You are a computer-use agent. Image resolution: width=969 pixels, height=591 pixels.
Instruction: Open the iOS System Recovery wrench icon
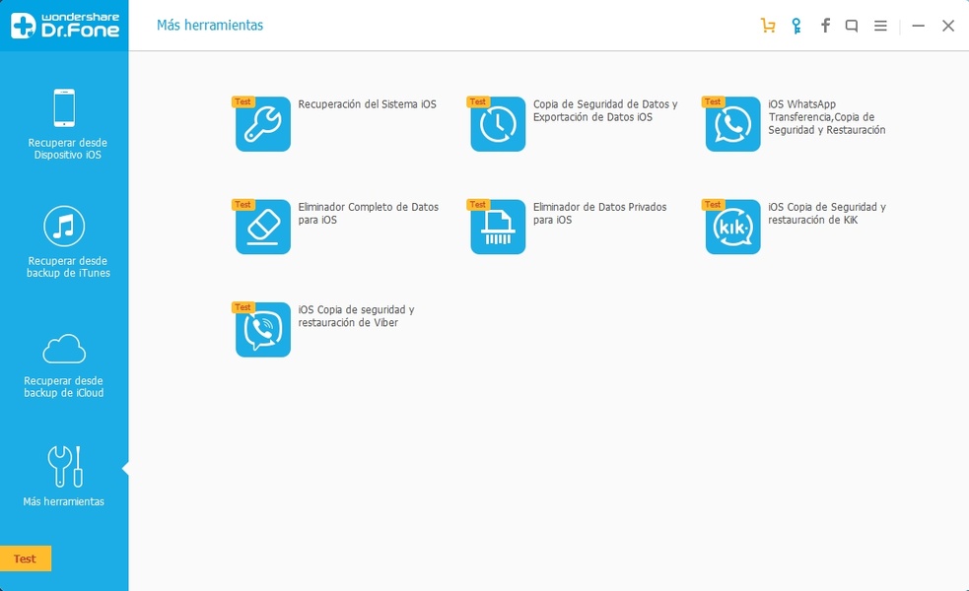pos(262,123)
